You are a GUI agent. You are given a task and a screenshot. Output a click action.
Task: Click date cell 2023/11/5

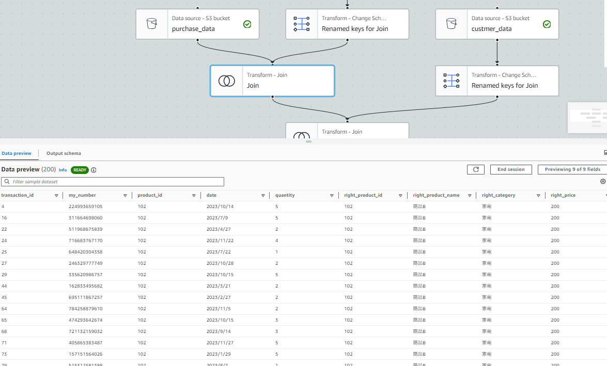[x=219, y=309]
